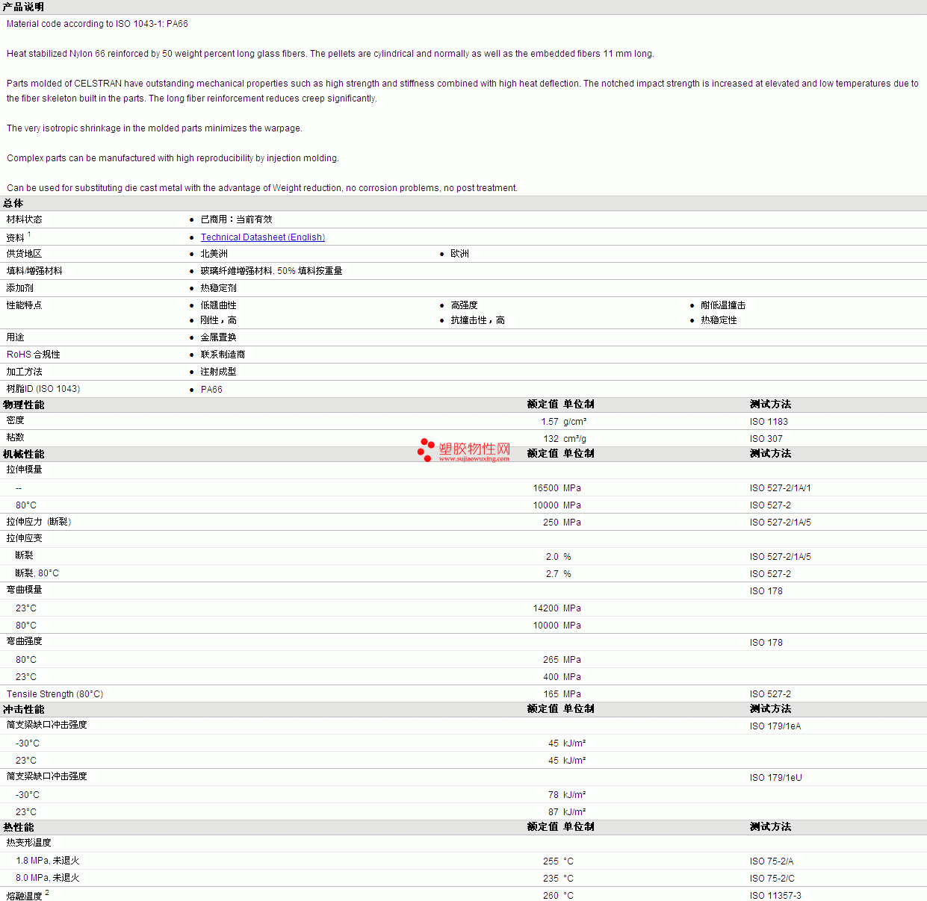
Task: Click the flexural modulus value '14200'
Action: point(545,608)
